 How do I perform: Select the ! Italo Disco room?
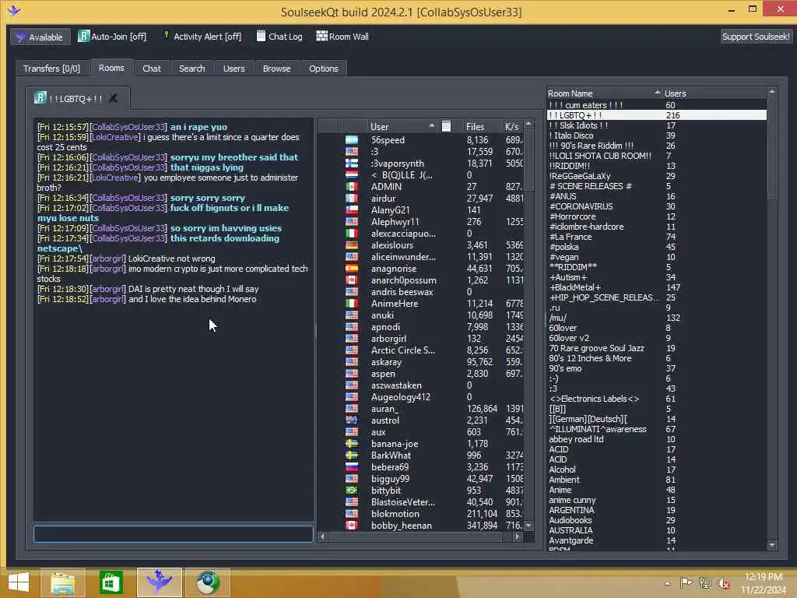(657, 135)
